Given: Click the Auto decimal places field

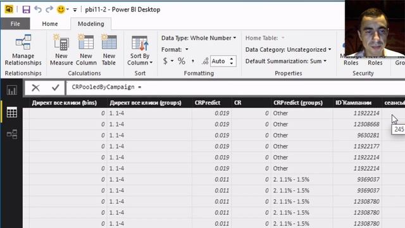Looking at the screenshot, I should [x=219, y=61].
